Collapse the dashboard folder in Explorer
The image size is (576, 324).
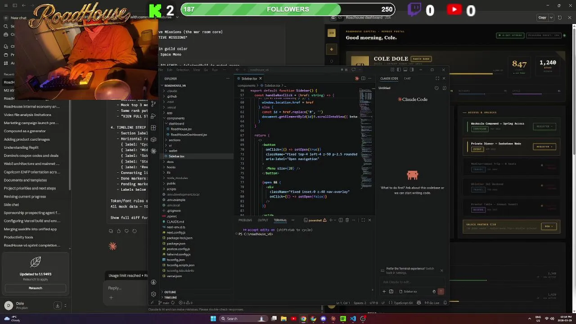[196, 124]
